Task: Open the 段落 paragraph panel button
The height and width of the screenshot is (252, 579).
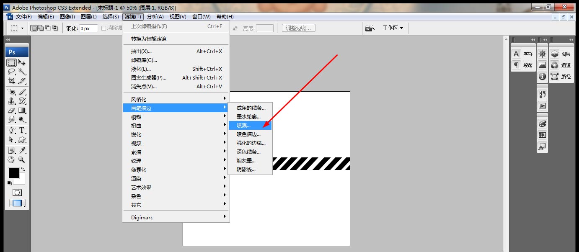Action: tap(523, 65)
